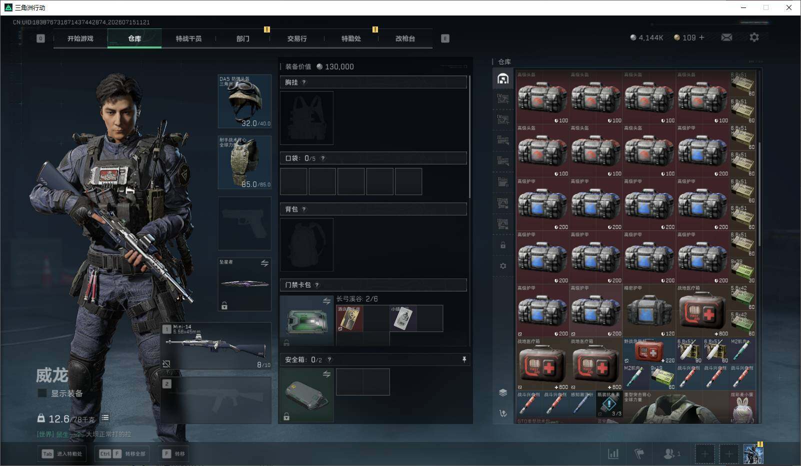Click the E key hint after 改枪台
This screenshot has height=466, width=801.
pos(445,38)
